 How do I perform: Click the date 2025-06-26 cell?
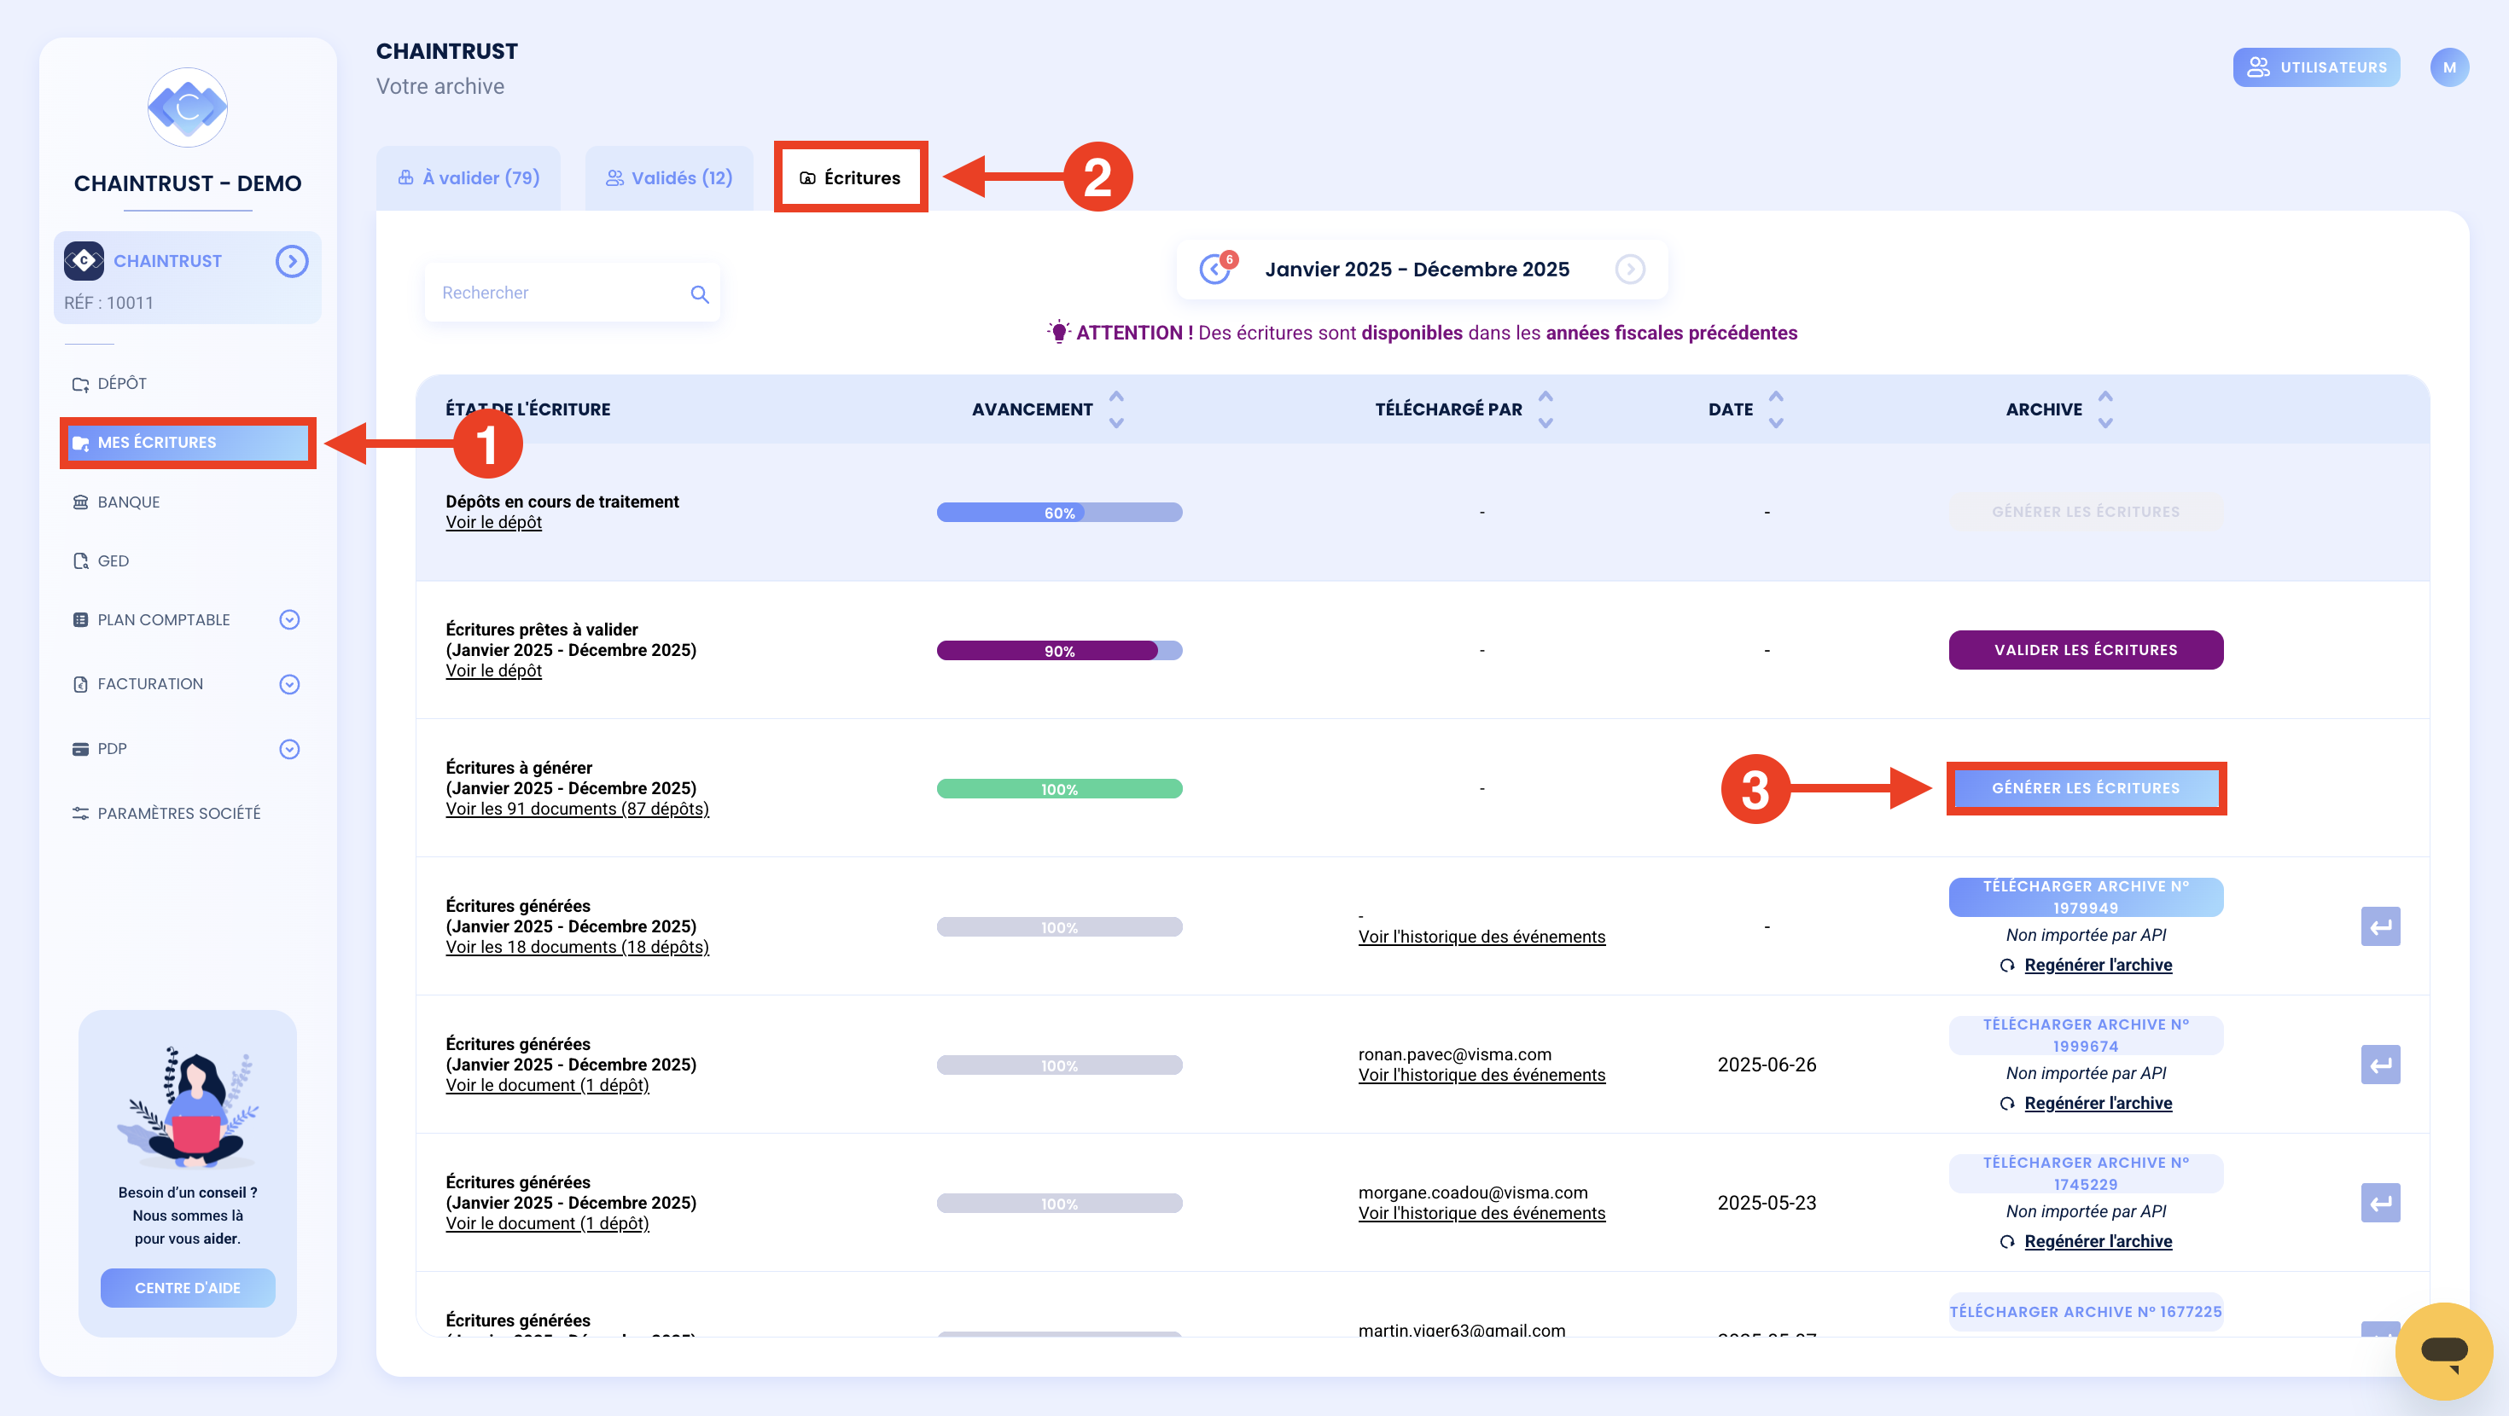[x=1766, y=1065]
